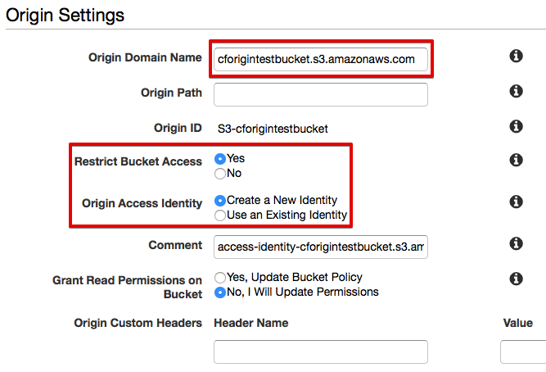The height and width of the screenshot is (372, 546).
Task: Click info icon beside Origin Domain Name
Action: pyautogui.click(x=516, y=56)
